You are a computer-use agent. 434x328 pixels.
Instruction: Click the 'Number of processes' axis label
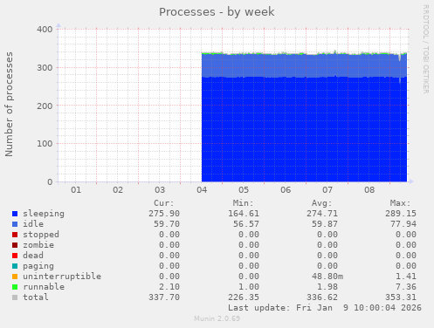coord(9,104)
